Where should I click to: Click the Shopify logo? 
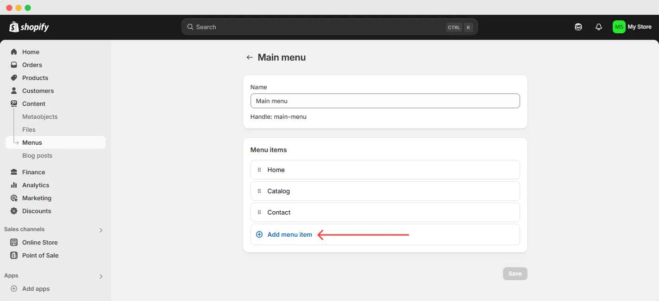click(x=29, y=26)
